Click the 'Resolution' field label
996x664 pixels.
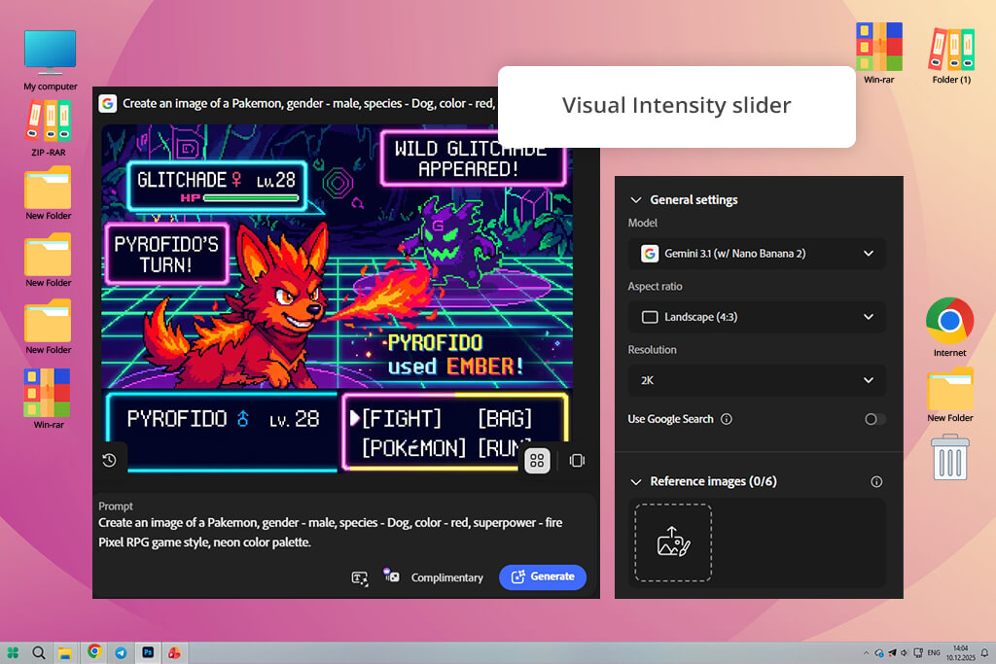click(x=652, y=350)
